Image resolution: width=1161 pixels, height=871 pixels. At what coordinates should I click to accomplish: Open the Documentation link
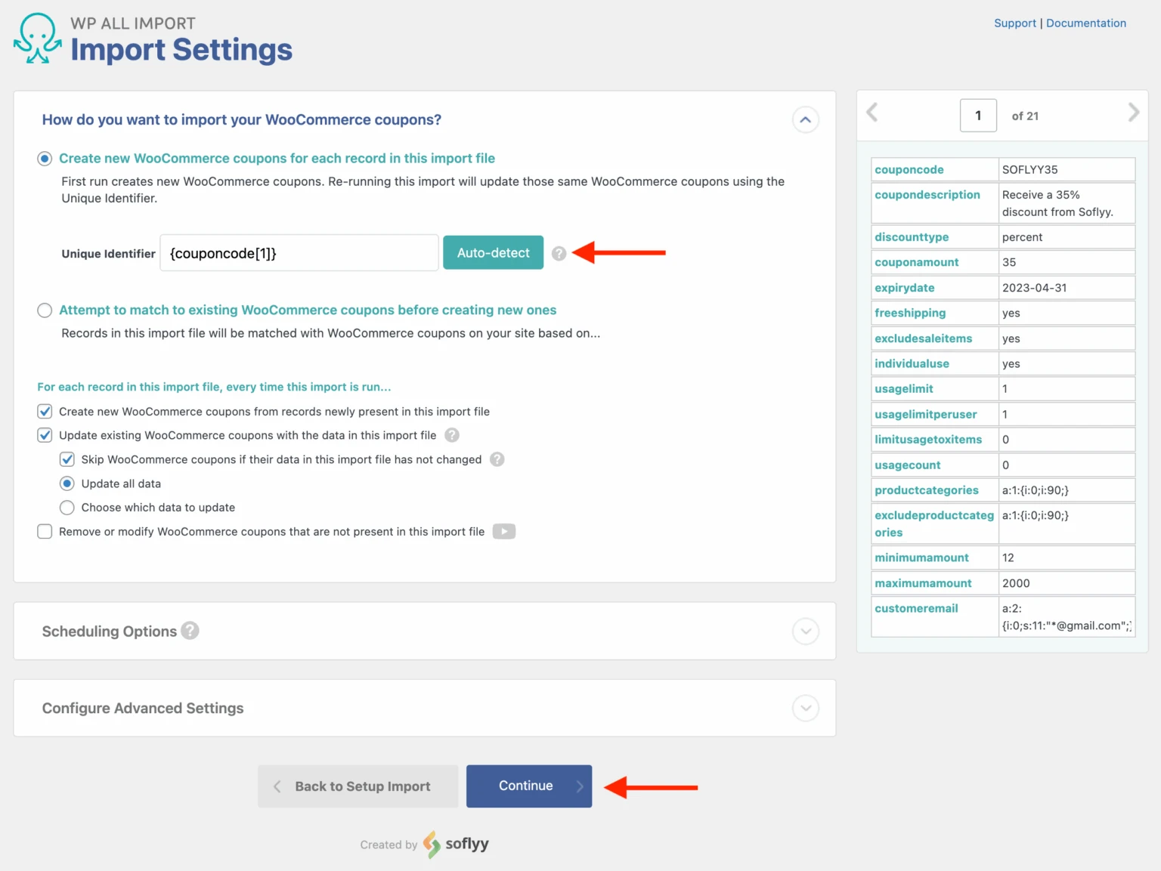coord(1086,23)
